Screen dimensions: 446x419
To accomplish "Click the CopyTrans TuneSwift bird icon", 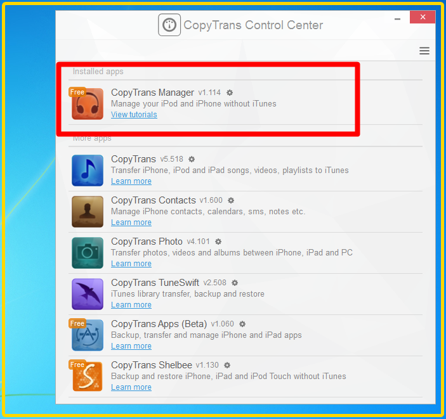I will 88,294.
